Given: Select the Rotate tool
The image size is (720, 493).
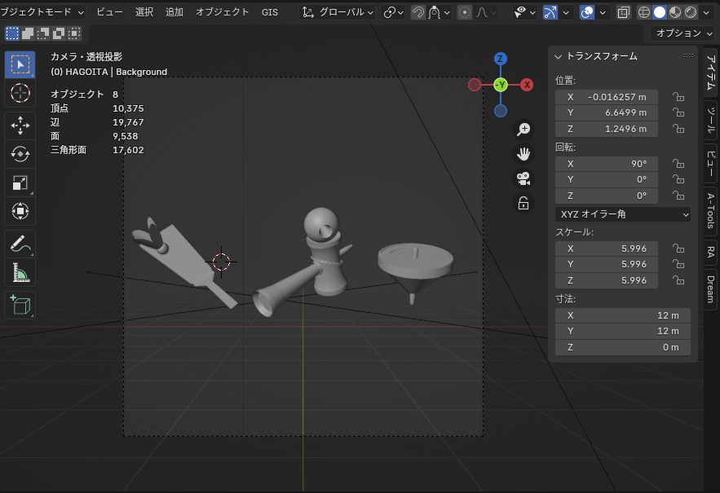Looking at the screenshot, I should [x=20, y=153].
